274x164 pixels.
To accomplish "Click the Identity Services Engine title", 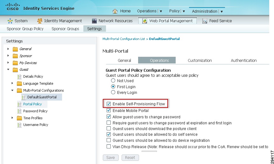I will coord(49,8).
